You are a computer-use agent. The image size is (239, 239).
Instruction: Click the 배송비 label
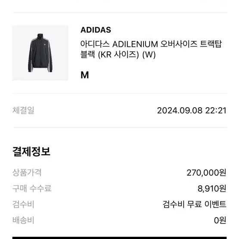23,220
